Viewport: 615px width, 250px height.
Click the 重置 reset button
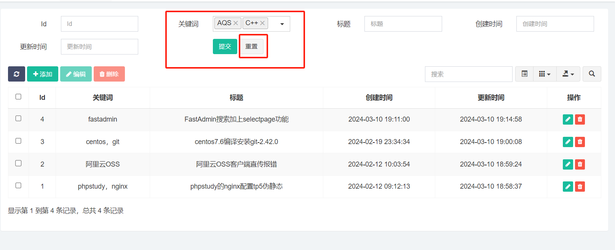click(251, 46)
